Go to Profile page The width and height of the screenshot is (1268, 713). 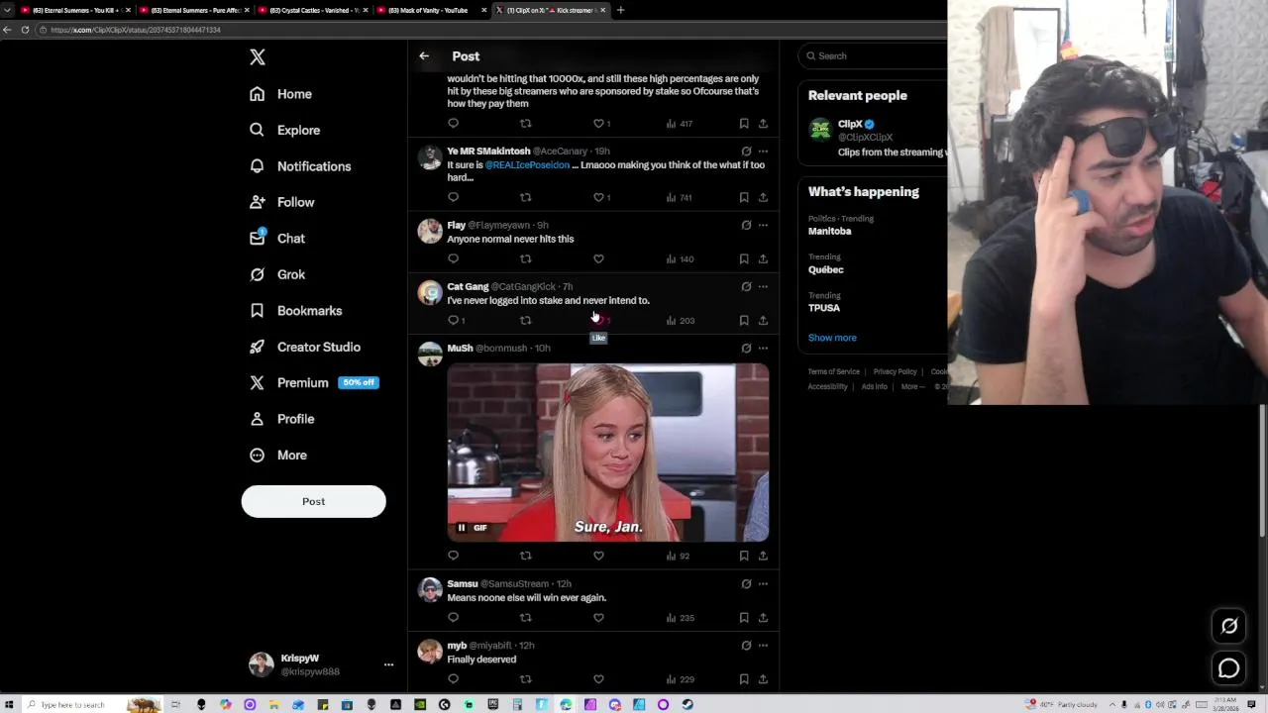[x=282, y=419]
